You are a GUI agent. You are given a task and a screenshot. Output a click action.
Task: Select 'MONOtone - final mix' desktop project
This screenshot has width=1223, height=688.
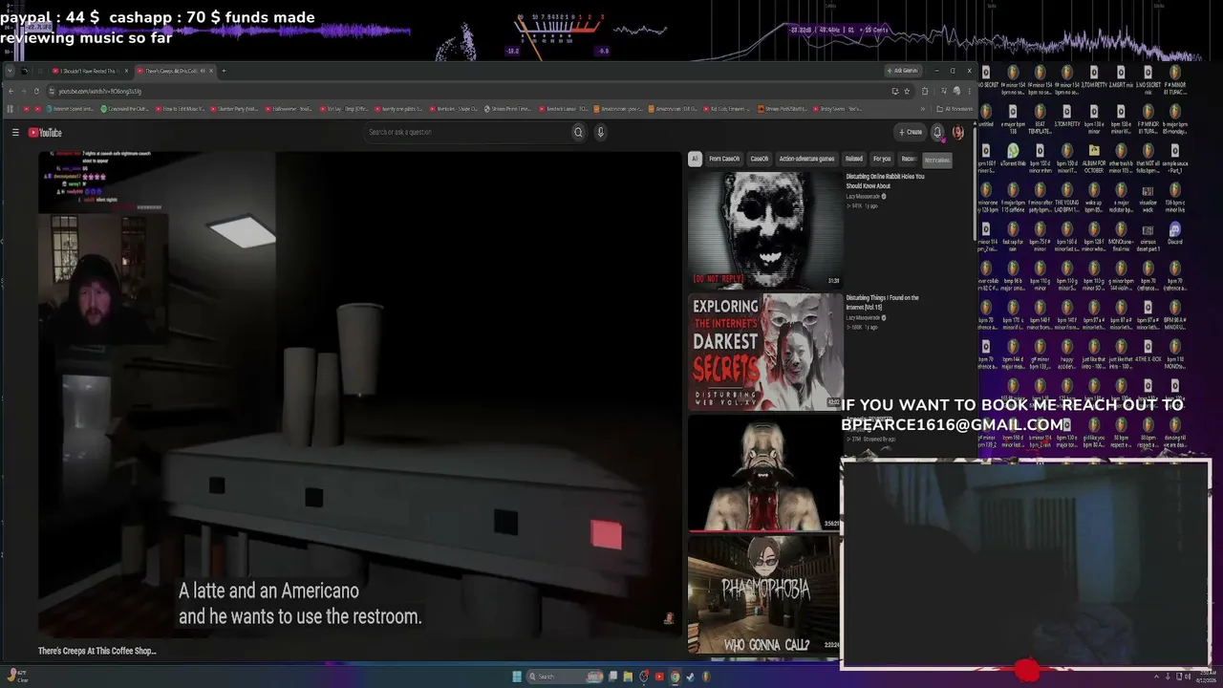[1121, 234]
